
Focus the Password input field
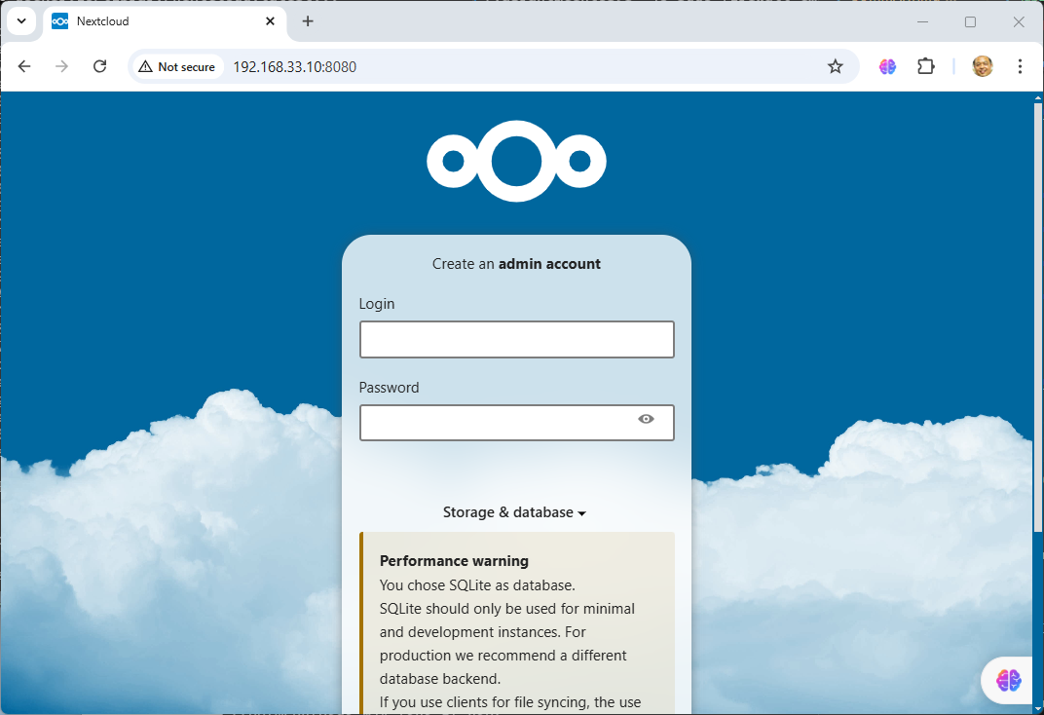click(497, 423)
